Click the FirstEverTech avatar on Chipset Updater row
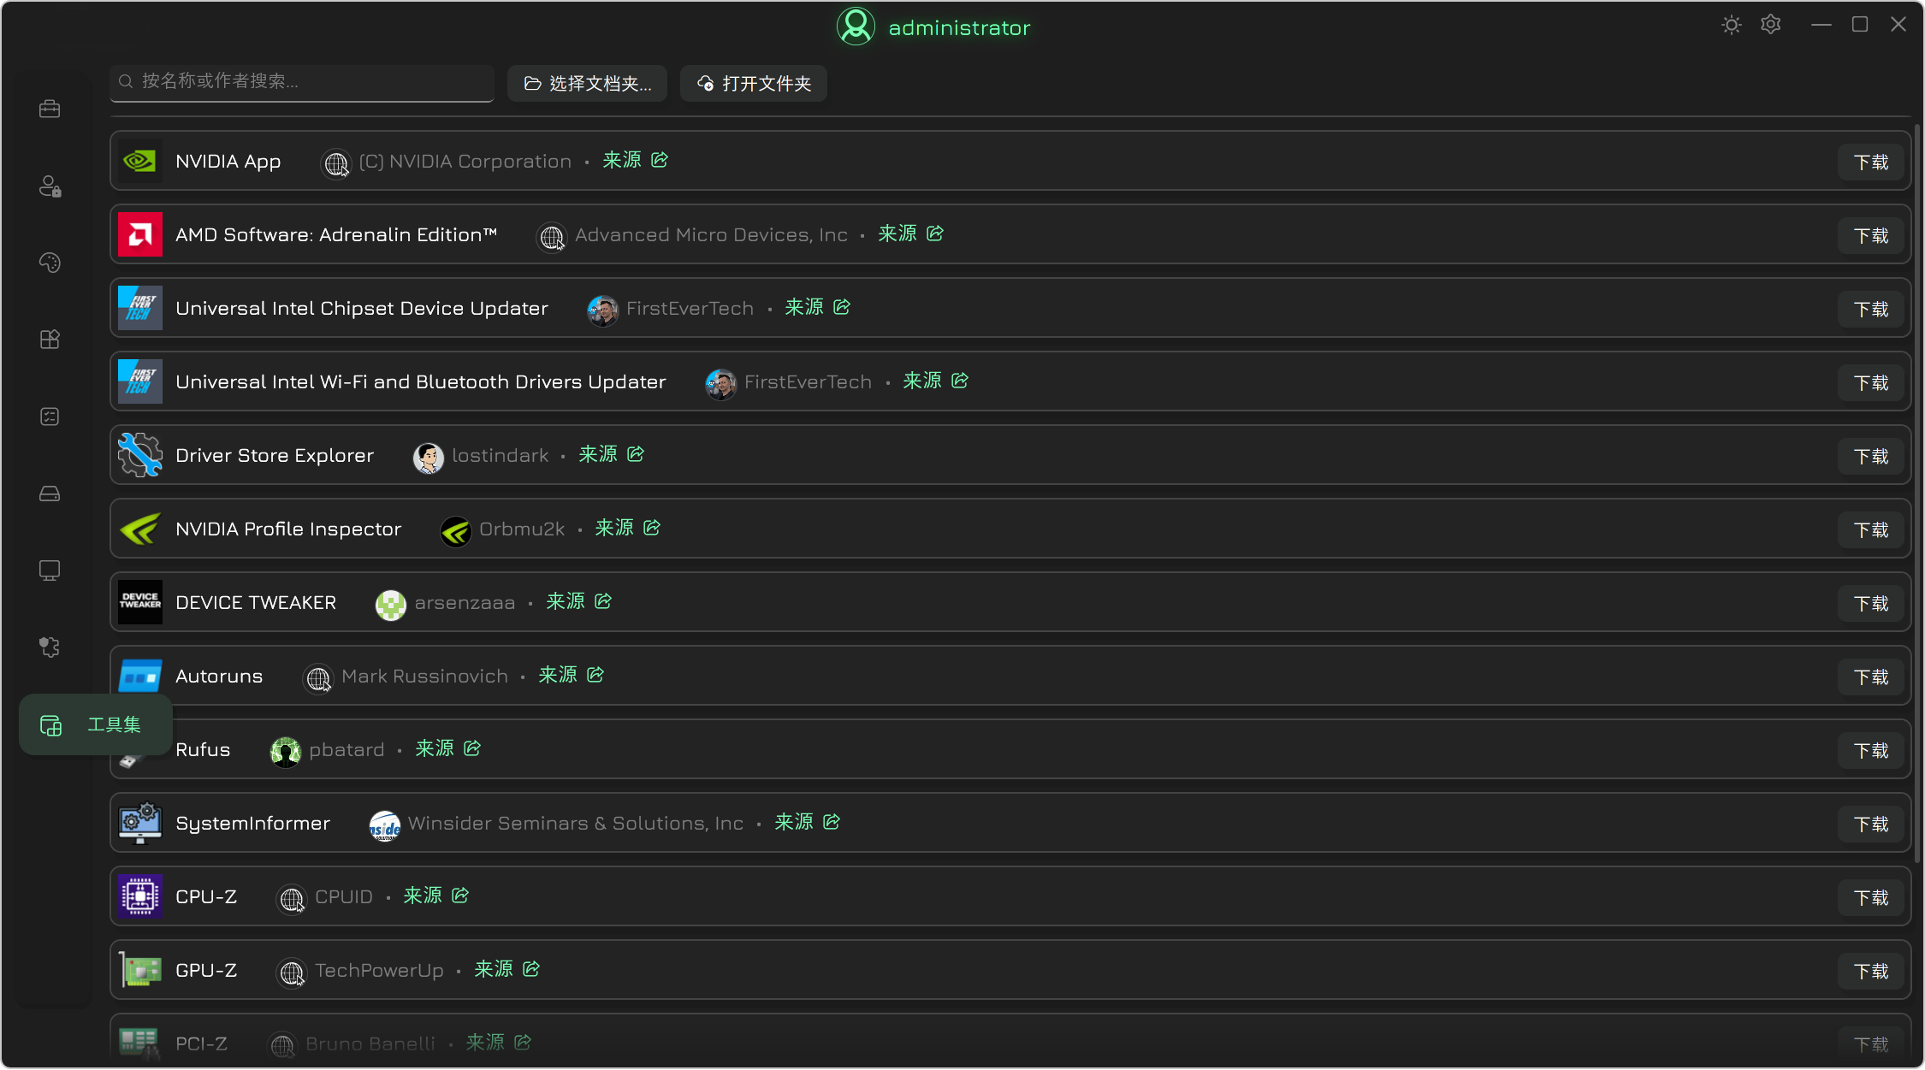 click(603, 310)
